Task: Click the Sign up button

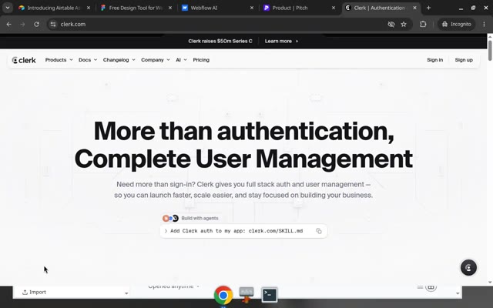Action: [x=464, y=60]
